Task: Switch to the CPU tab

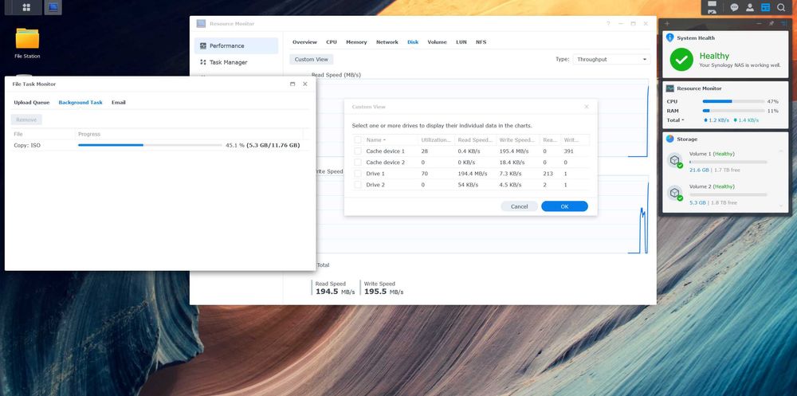Action: (332, 42)
